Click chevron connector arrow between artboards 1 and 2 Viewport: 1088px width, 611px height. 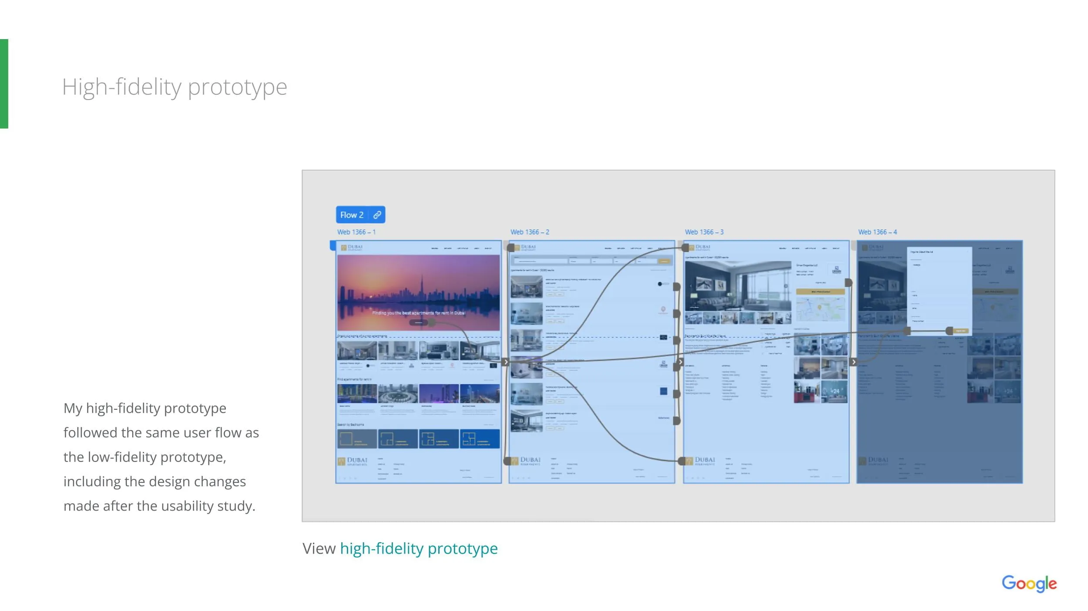(506, 362)
